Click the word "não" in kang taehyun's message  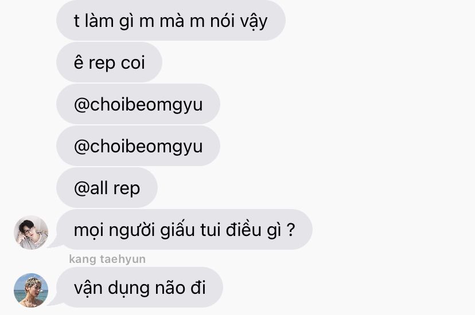170,287
